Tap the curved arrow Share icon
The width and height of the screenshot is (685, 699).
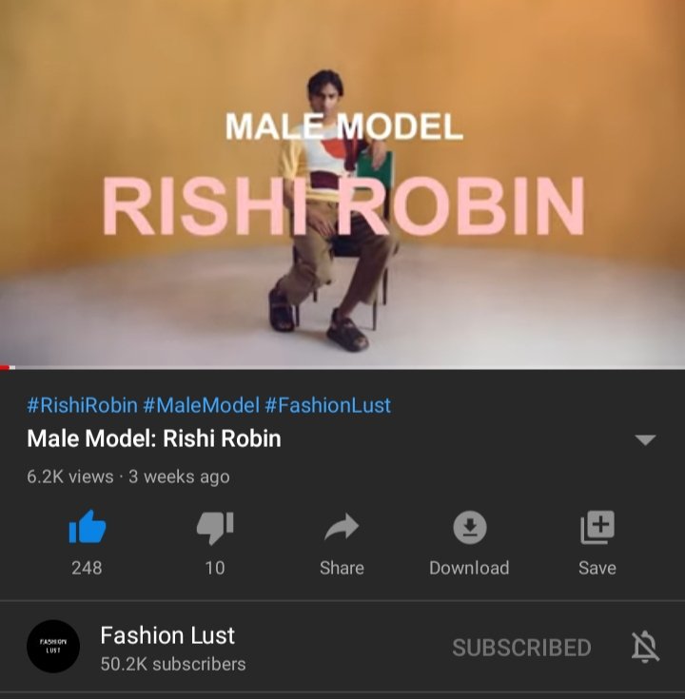pos(342,528)
